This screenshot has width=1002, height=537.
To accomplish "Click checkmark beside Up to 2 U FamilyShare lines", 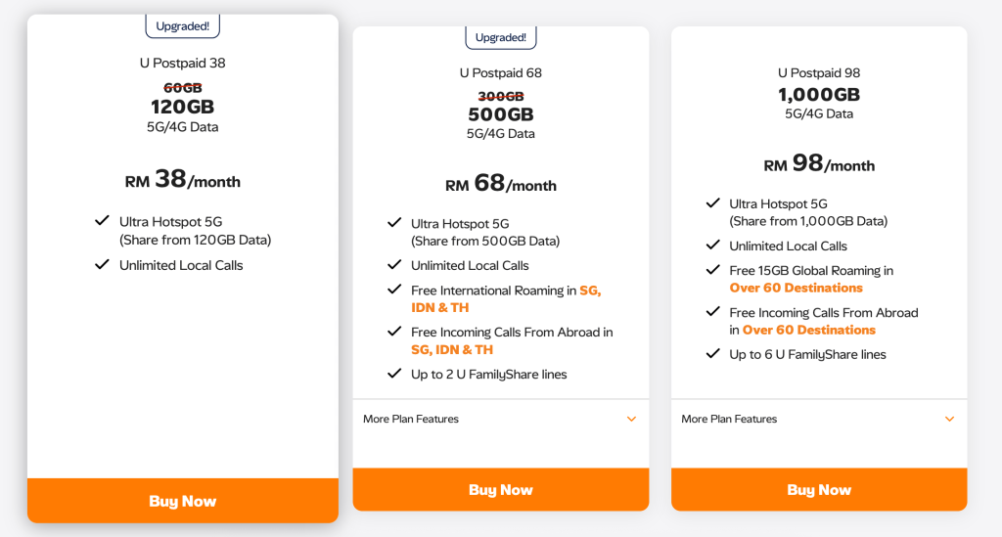I will point(394,374).
